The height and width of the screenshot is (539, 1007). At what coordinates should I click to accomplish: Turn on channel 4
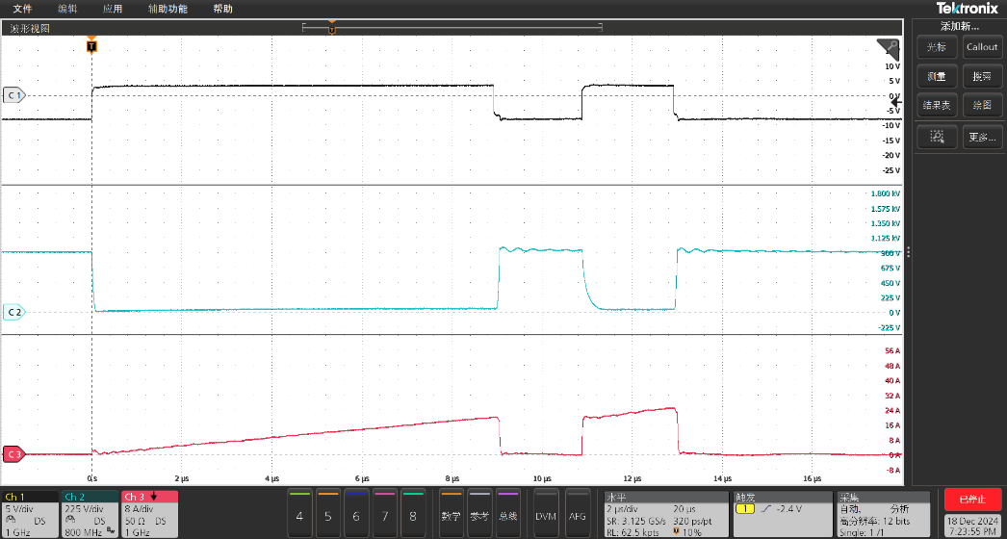point(300,517)
